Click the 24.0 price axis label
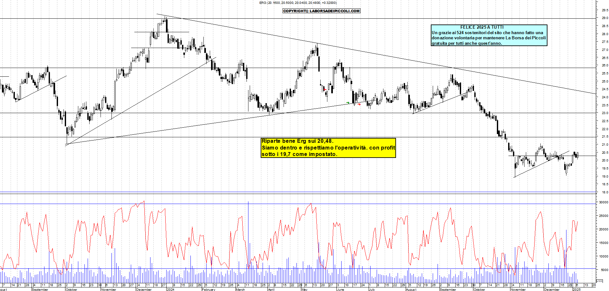The height and width of the screenshot is (291, 609). 604,97
